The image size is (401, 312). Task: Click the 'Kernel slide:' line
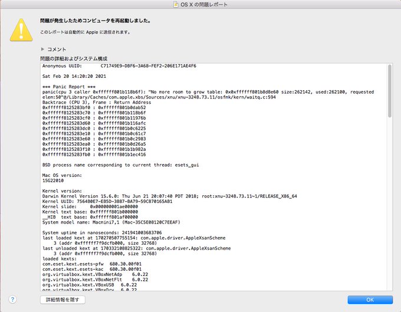[x=90, y=206]
